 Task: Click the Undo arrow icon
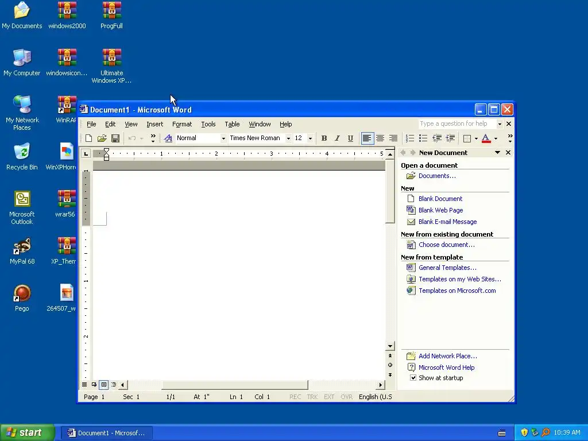click(132, 138)
